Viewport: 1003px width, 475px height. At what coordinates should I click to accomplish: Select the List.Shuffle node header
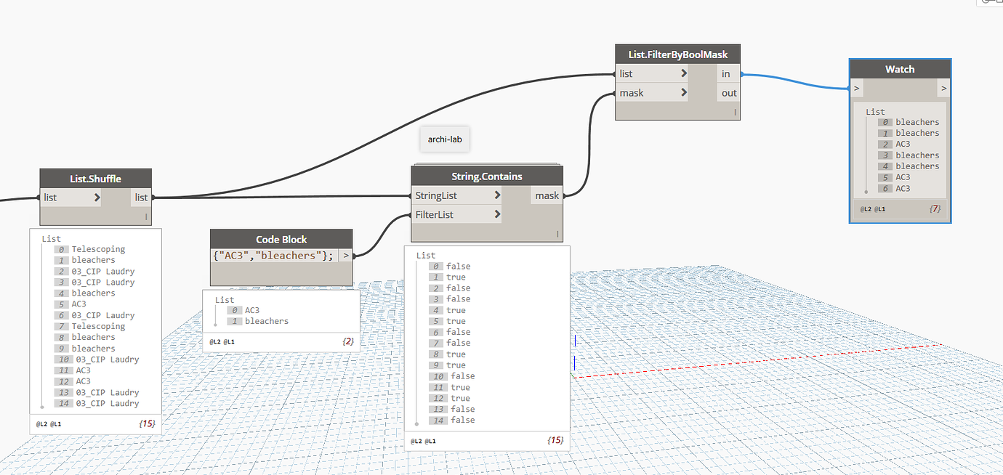pos(95,178)
